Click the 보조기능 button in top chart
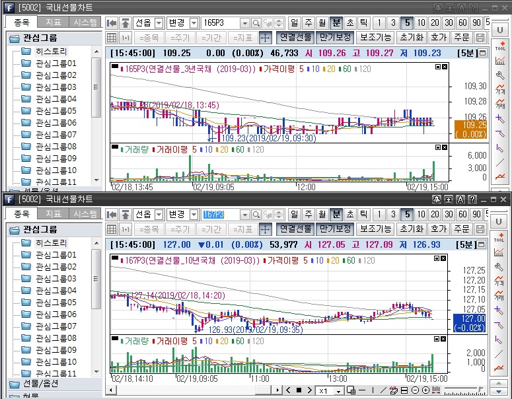This screenshot has height=399, width=512. (376, 38)
